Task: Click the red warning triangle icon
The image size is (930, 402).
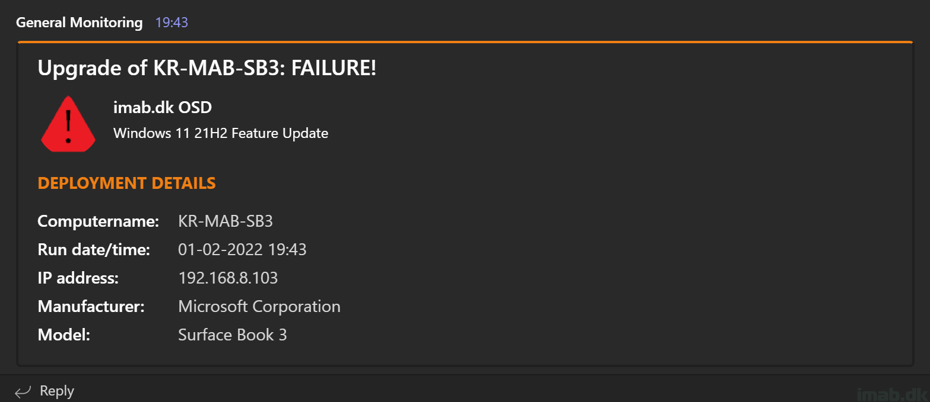Action: (x=68, y=123)
